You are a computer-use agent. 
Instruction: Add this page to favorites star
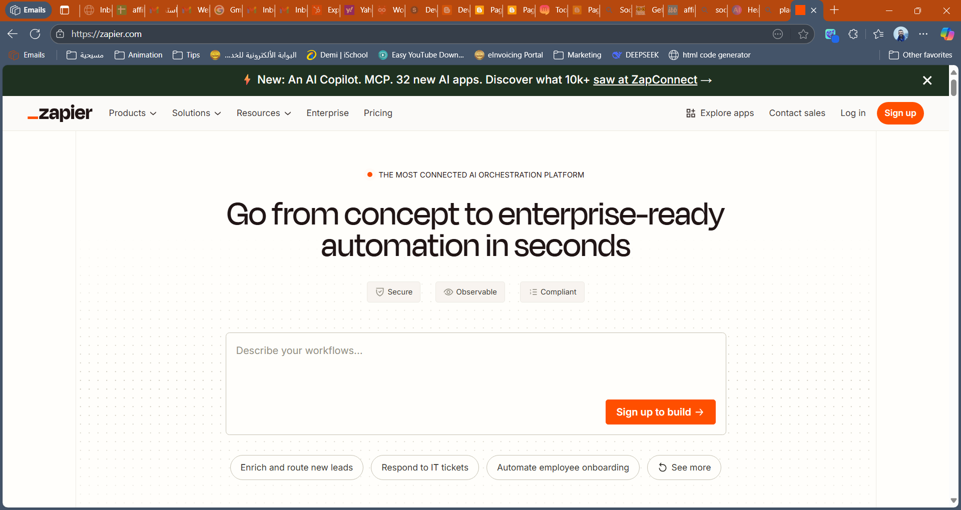pos(803,34)
